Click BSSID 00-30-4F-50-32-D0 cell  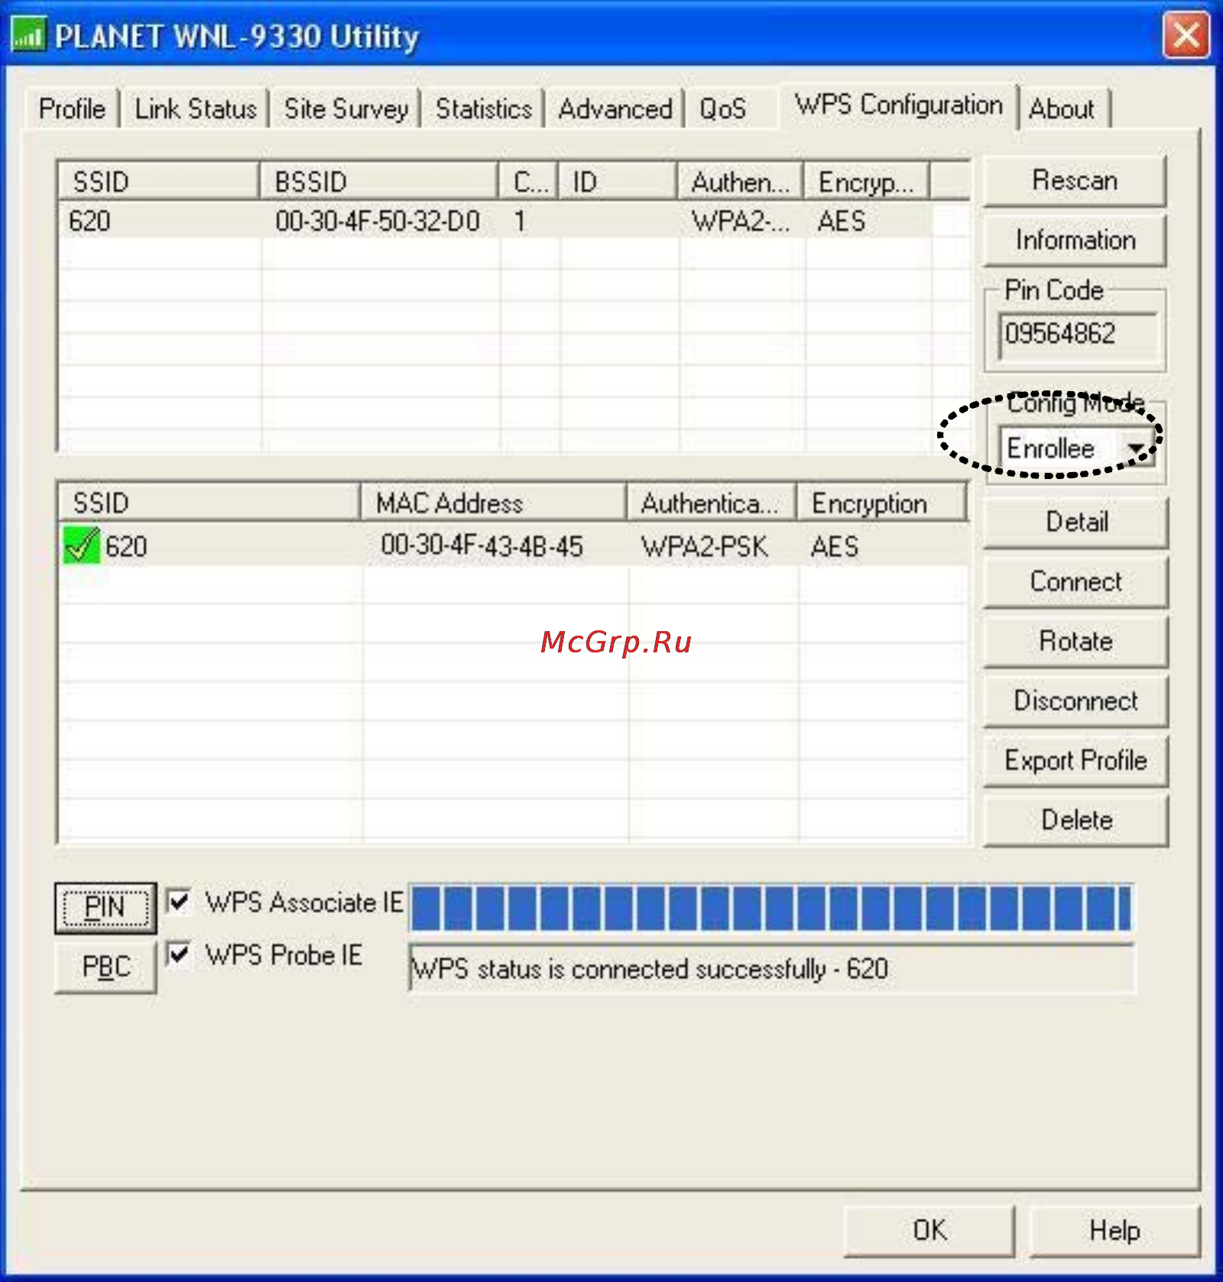[x=378, y=221]
